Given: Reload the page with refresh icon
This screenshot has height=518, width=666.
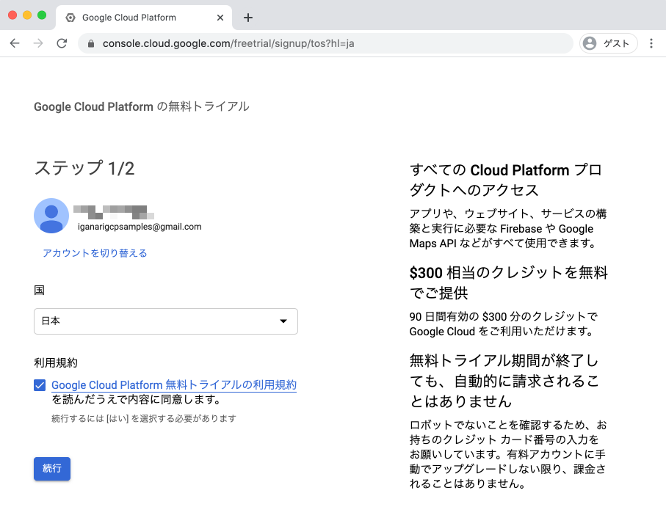Looking at the screenshot, I should point(62,43).
